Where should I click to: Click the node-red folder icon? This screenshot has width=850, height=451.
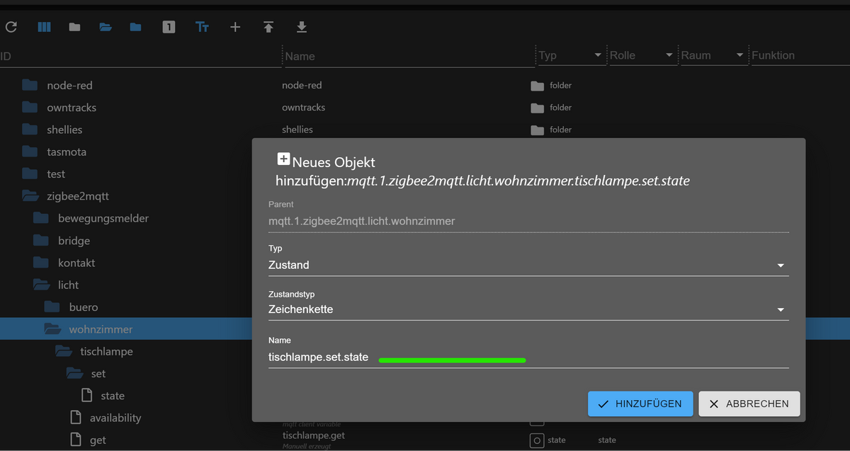pyautogui.click(x=30, y=85)
